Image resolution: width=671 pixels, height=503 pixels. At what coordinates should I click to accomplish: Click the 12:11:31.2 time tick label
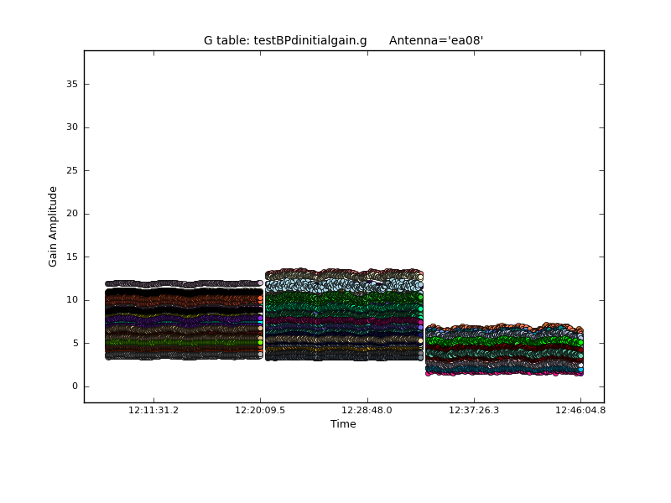tap(153, 411)
